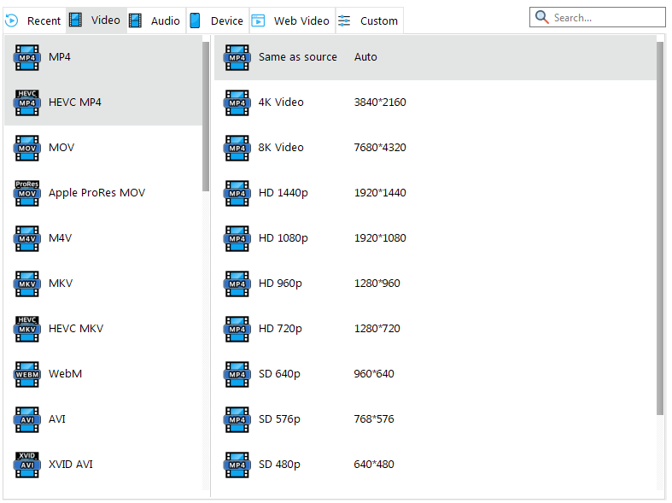Click the MKV format icon

[27, 284]
